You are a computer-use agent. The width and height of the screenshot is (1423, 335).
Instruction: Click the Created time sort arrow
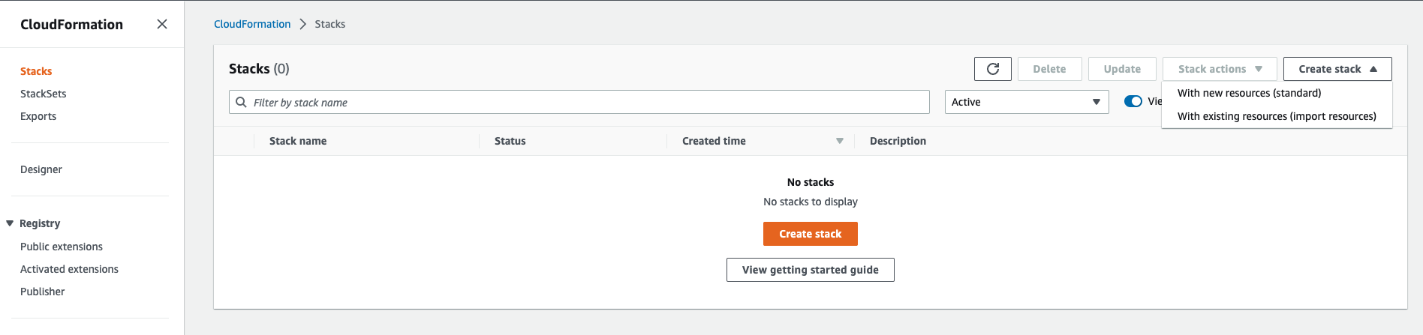pos(839,141)
